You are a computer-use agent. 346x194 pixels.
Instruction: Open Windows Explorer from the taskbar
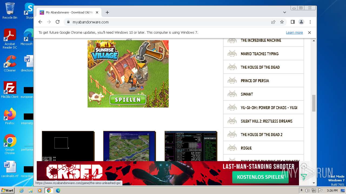(x=31, y=190)
